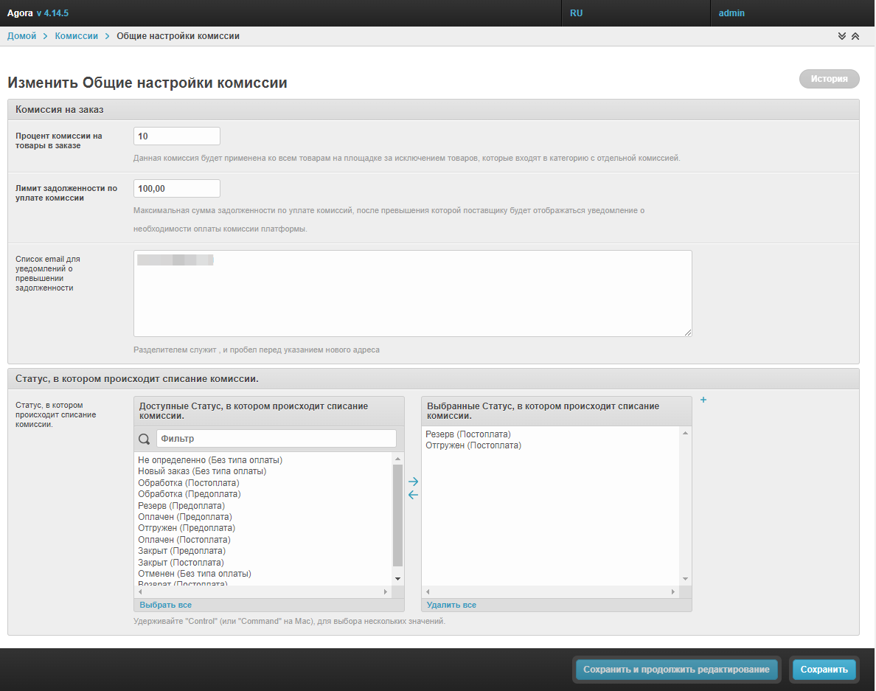Open the admin user menu

pyautogui.click(x=731, y=13)
